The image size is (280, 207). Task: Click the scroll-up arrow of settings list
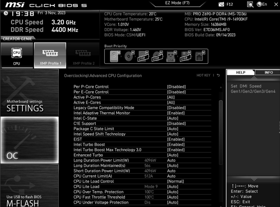click(221, 87)
